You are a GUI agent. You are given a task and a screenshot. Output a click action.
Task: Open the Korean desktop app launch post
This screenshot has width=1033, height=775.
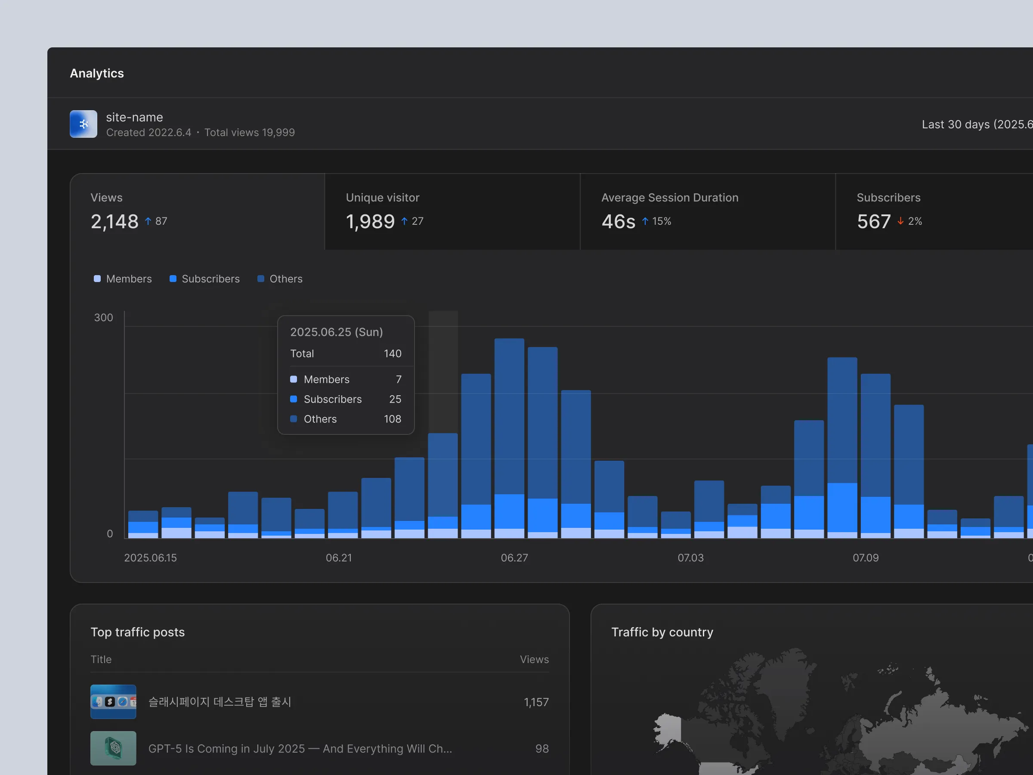220,702
